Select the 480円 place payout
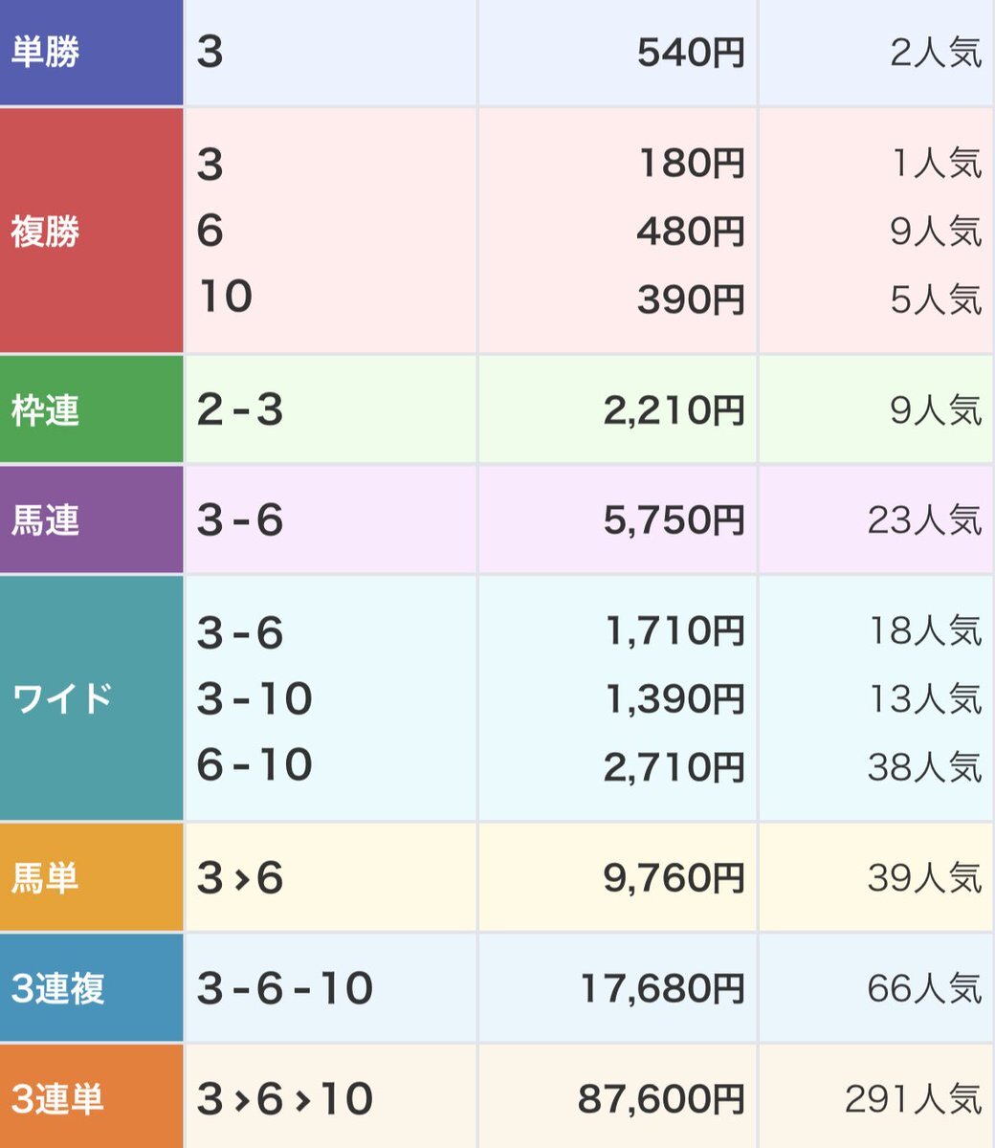Screen dimensions: 995x1148 [x=690, y=232]
